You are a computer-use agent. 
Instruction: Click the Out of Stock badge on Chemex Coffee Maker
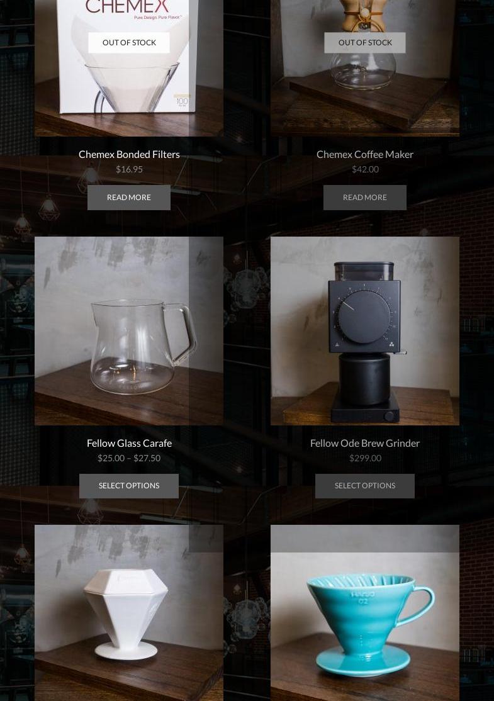coord(365,42)
